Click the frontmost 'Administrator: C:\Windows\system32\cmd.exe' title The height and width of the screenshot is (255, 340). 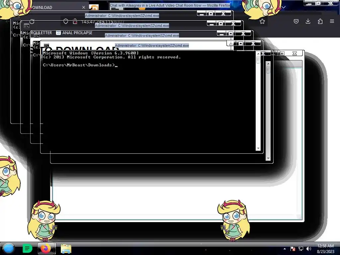[x=152, y=45]
